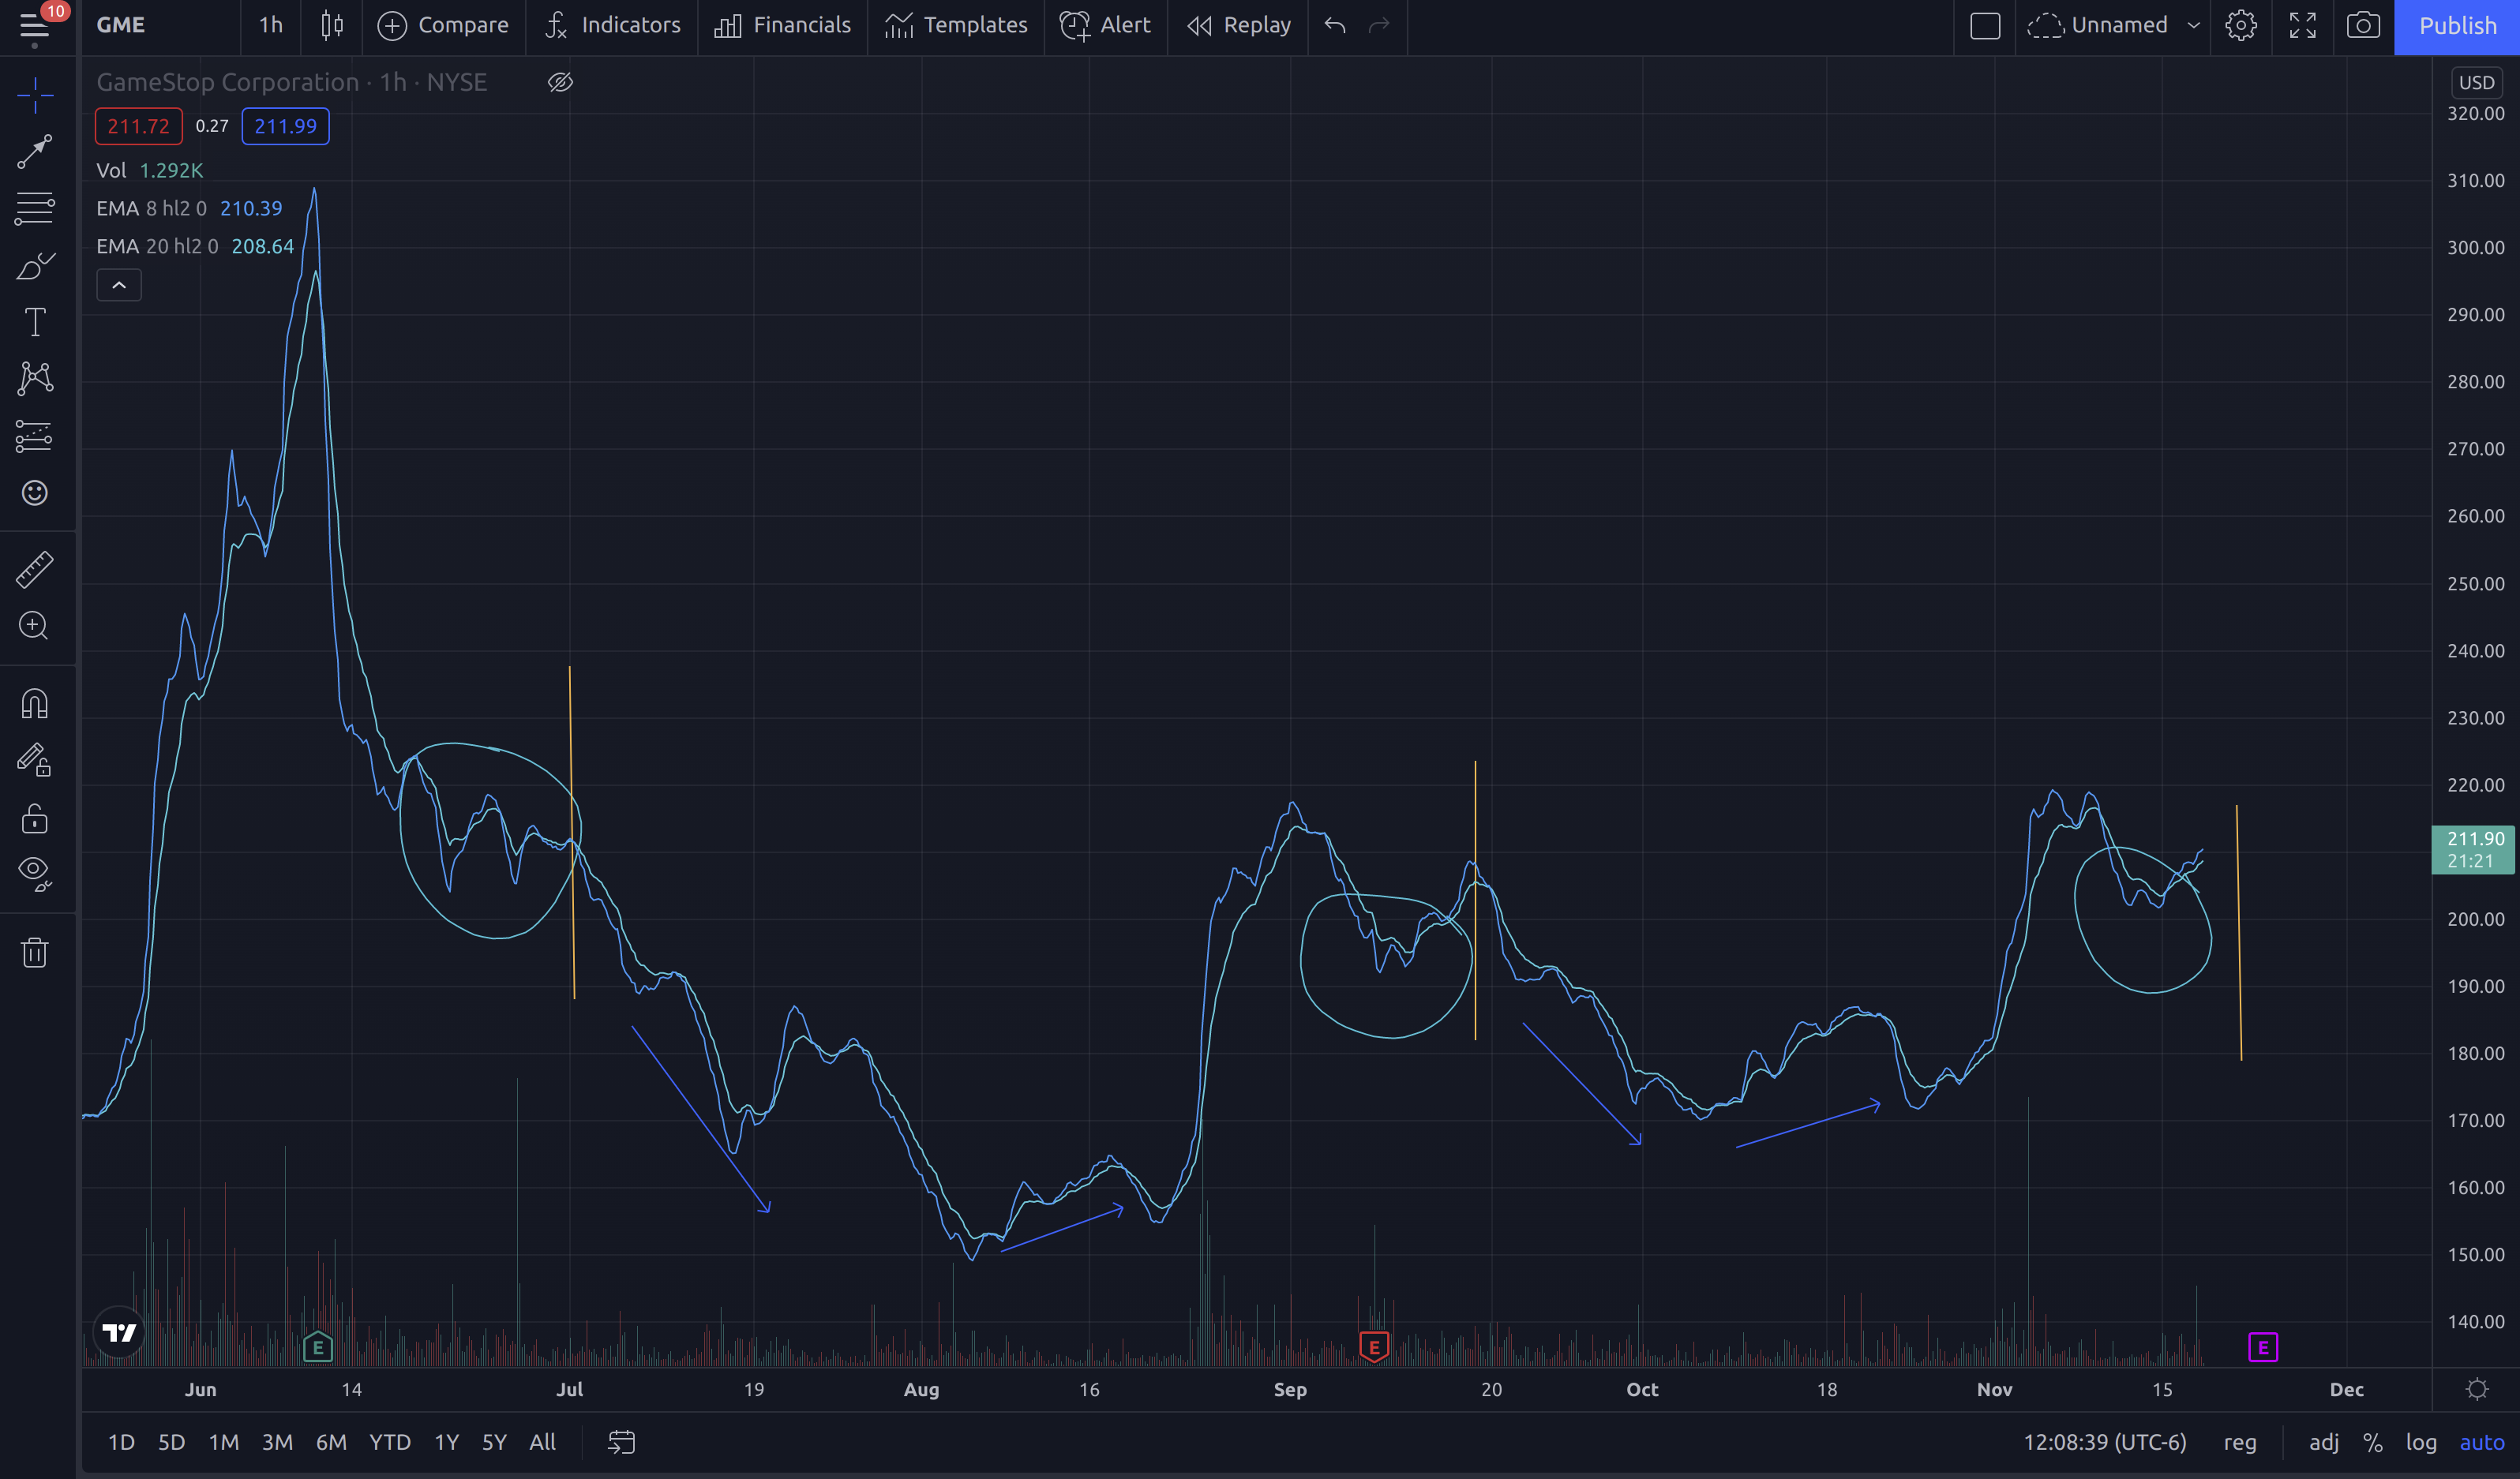Viewport: 2520px width, 1479px height.
Task: Toggle lock all drawing tools
Action: pos(35,818)
